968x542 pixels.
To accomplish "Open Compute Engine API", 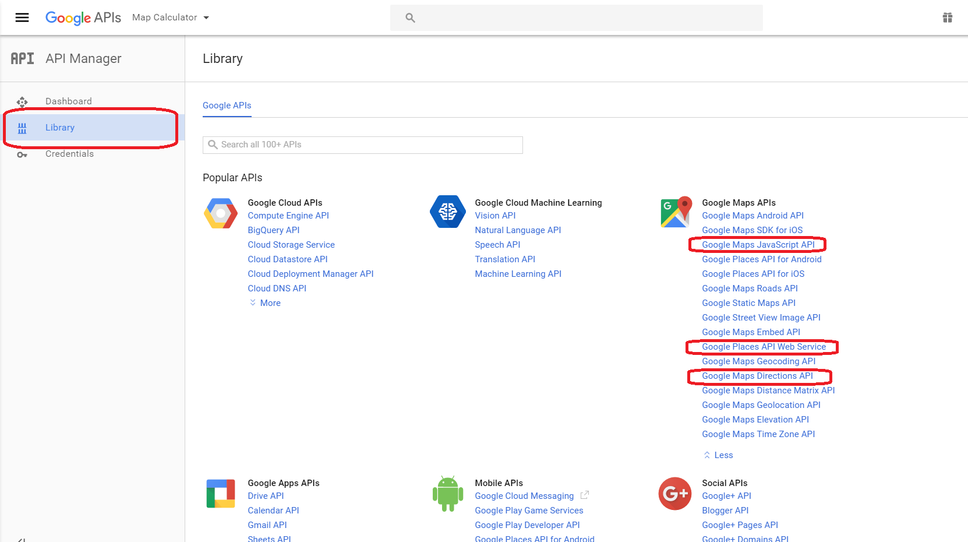I will (288, 216).
